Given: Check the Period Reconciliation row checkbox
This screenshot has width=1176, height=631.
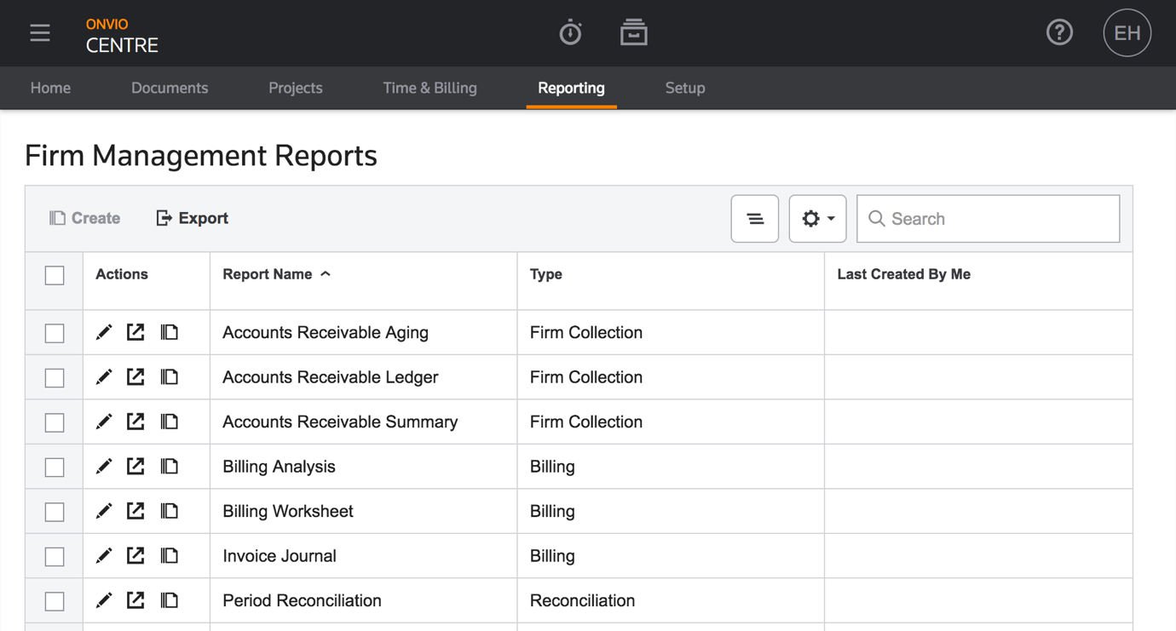Looking at the screenshot, I should [x=55, y=601].
